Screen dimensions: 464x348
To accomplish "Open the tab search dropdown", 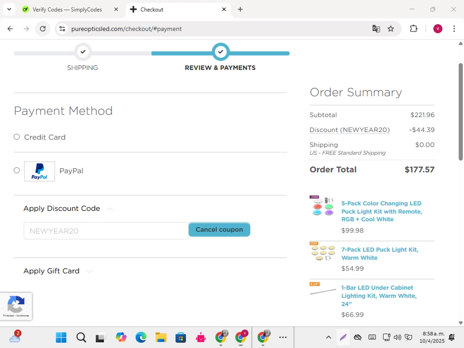I will click(9, 9).
